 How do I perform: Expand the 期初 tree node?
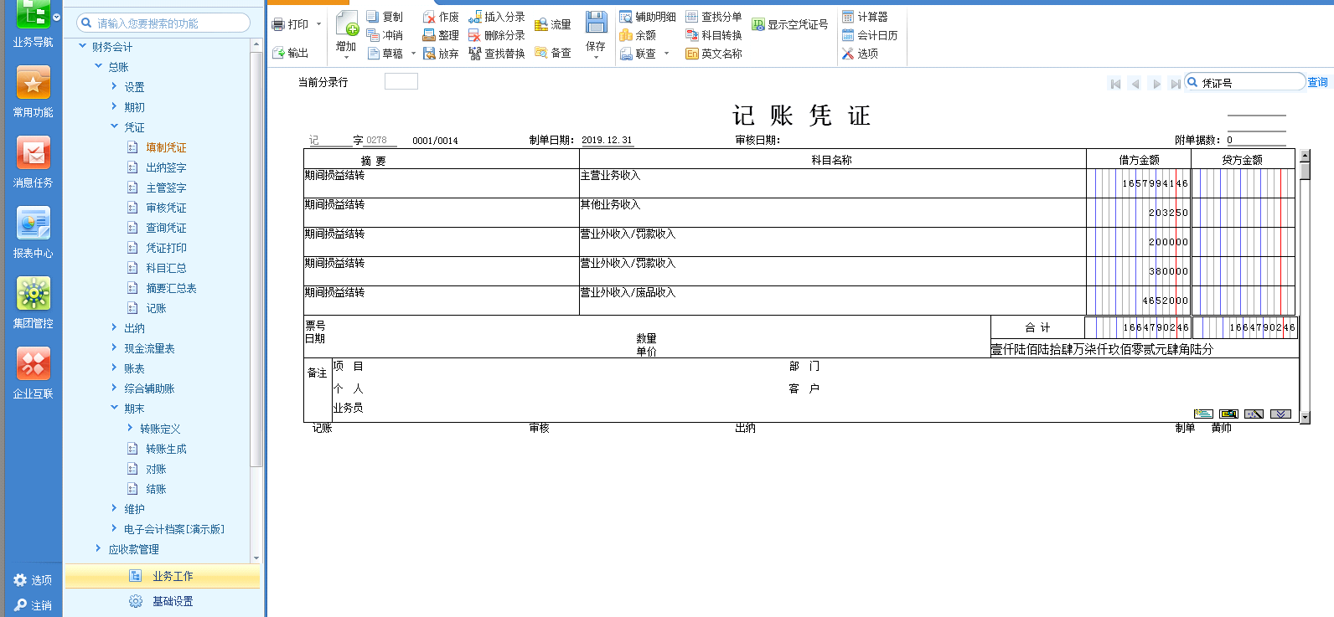click(114, 106)
